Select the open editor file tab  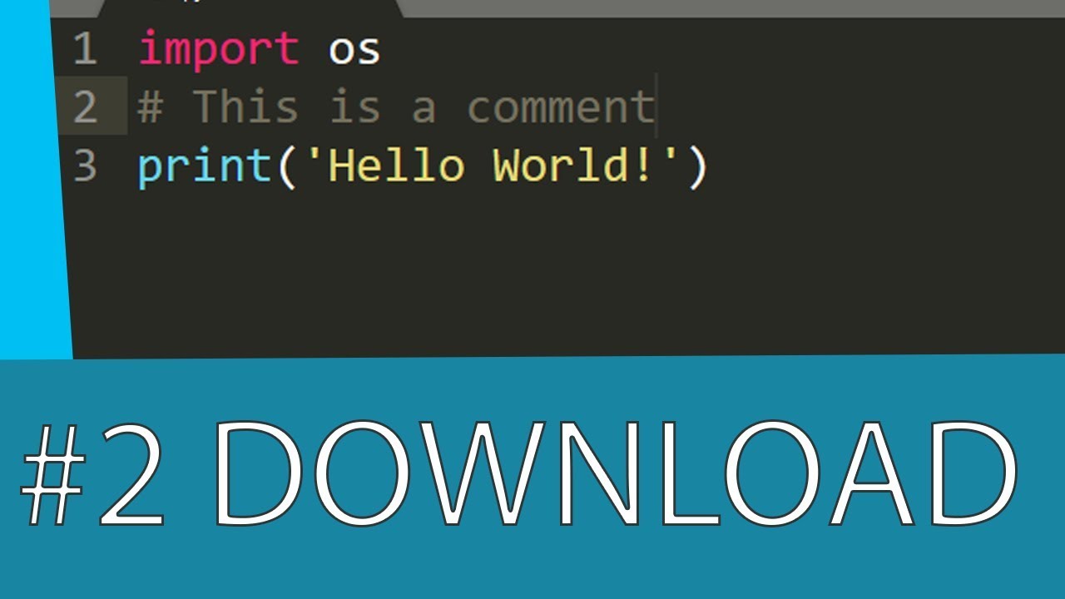click(x=250, y=8)
